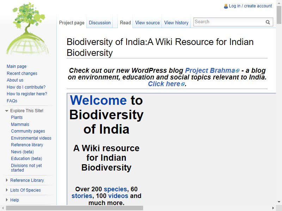The height and width of the screenshot is (211, 282).
Task: Click the scroll right arrow
Action: point(273,208)
